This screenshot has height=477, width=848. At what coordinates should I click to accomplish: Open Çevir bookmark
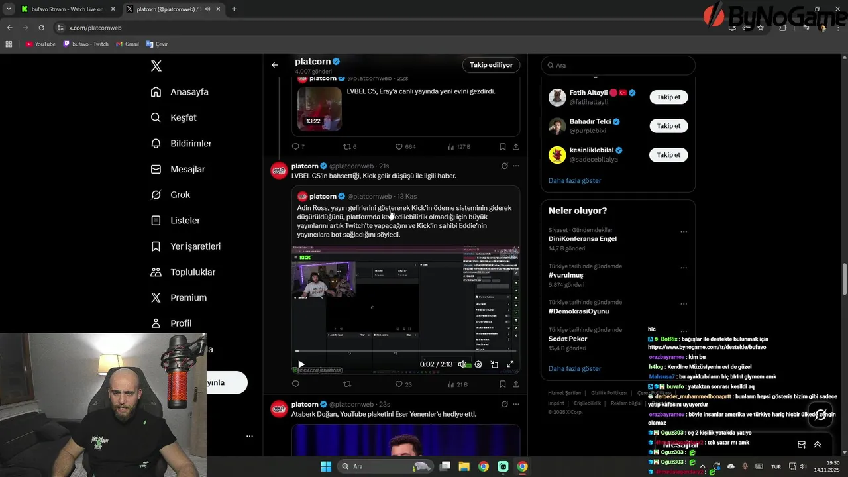click(x=157, y=44)
